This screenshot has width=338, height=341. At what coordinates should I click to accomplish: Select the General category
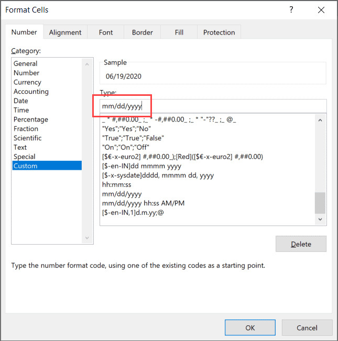coord(26,63)
